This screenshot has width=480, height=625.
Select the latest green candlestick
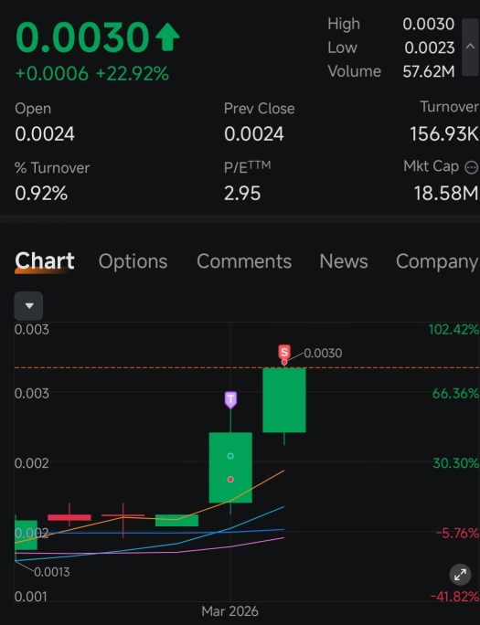click(x=284, y=400)
